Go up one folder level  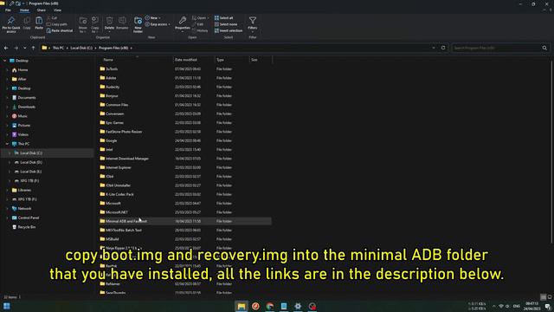pyautogui.click(x=33, y=48)
